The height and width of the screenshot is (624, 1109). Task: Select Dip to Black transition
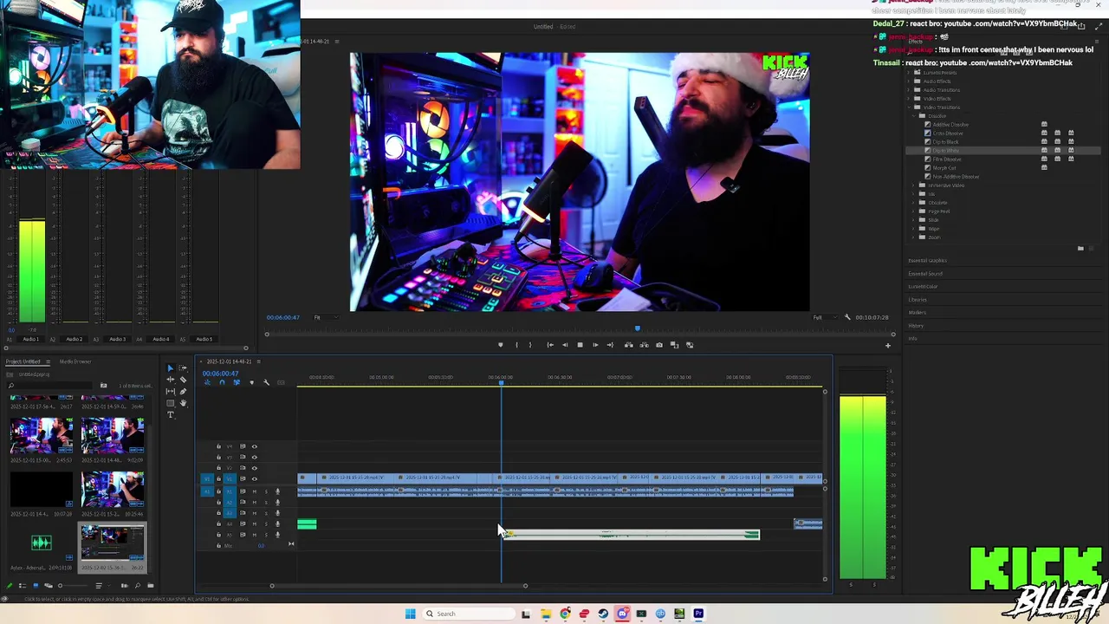point(945,141)
